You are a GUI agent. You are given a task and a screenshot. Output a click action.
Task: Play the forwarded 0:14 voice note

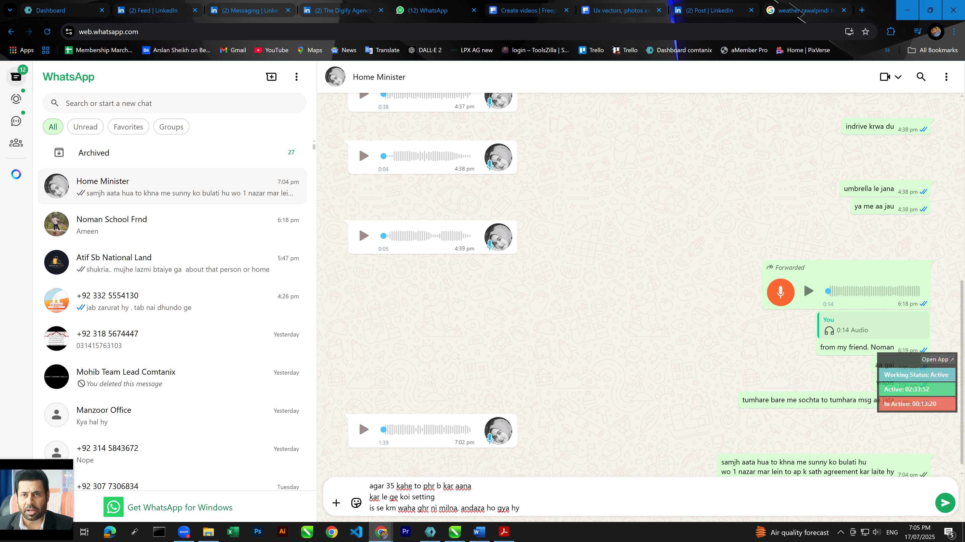pos(809,291)
